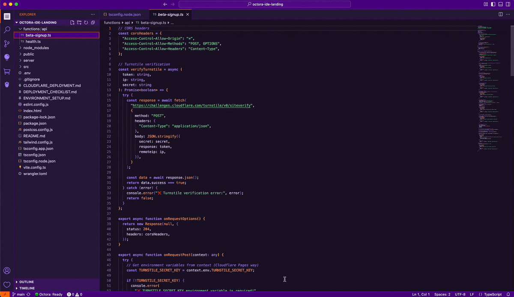Screen dimensions: 514x297
Task: Open CLOUDFLARE_DEPLOYMENT.md file
Action: point(56,86)
